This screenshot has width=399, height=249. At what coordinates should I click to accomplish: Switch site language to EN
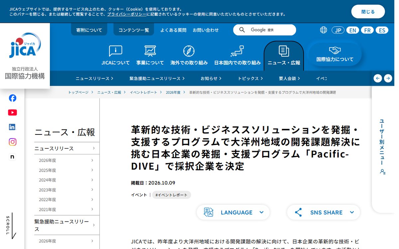[352, 30]
